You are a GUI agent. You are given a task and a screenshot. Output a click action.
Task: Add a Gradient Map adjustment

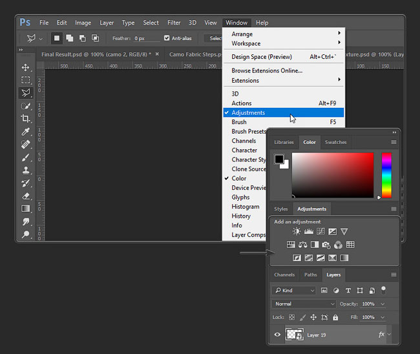click(344, 258)
